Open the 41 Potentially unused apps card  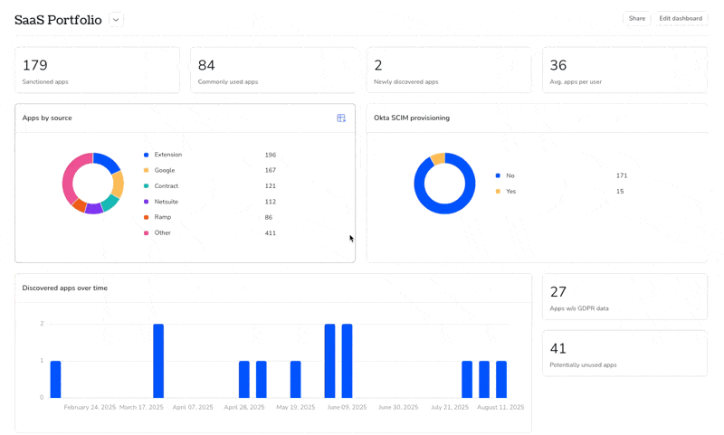pos(624,354)
